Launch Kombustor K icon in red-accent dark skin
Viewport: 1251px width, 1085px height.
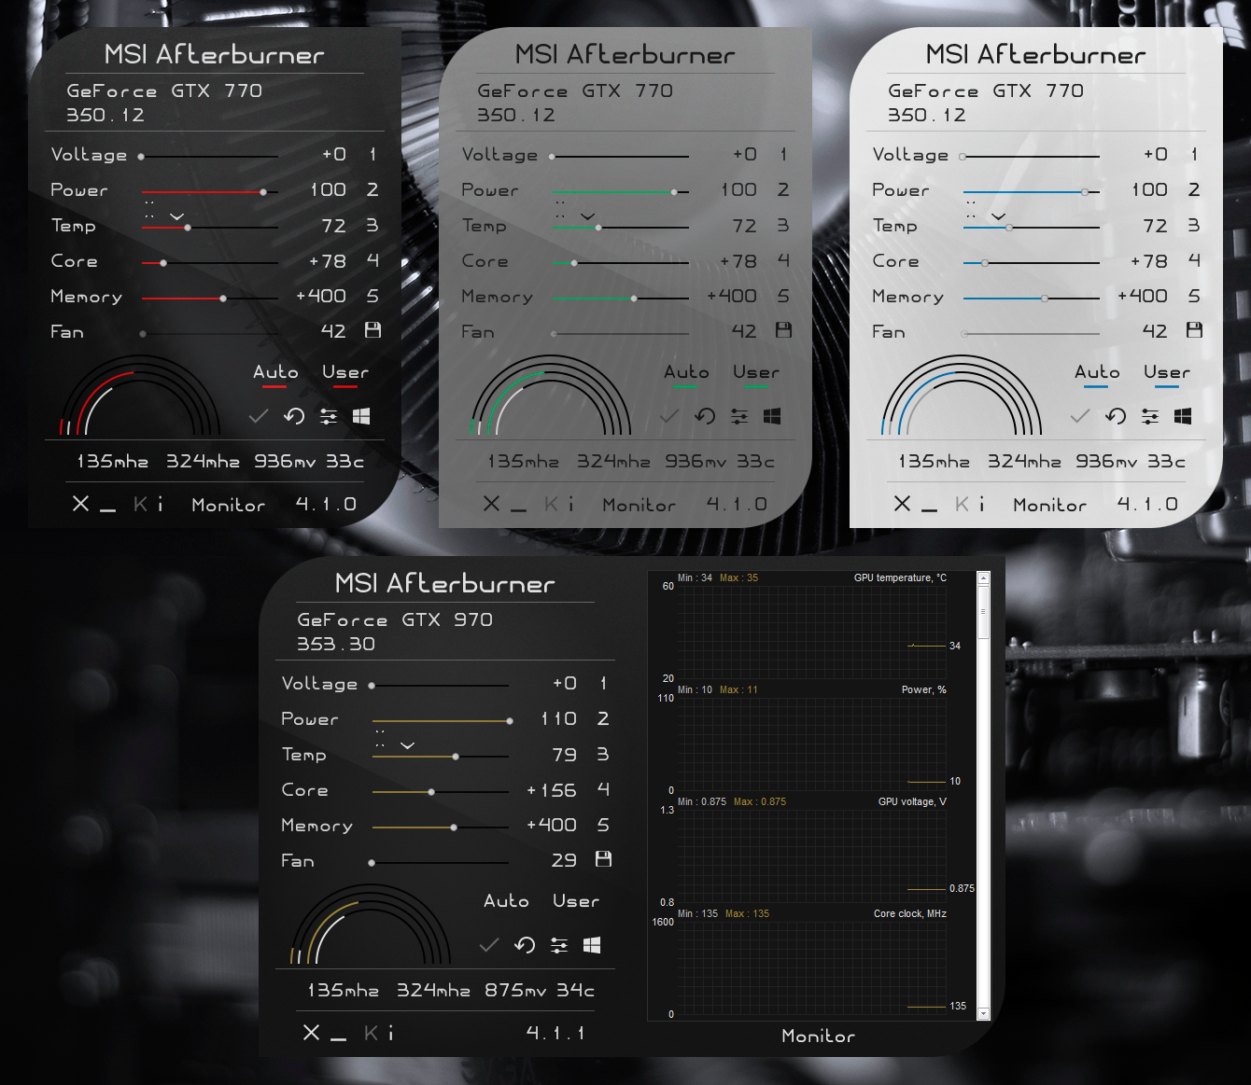point(140,504)
